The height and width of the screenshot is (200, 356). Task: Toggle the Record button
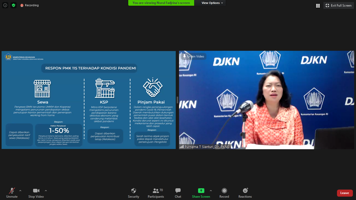click(x=224, y=193)
